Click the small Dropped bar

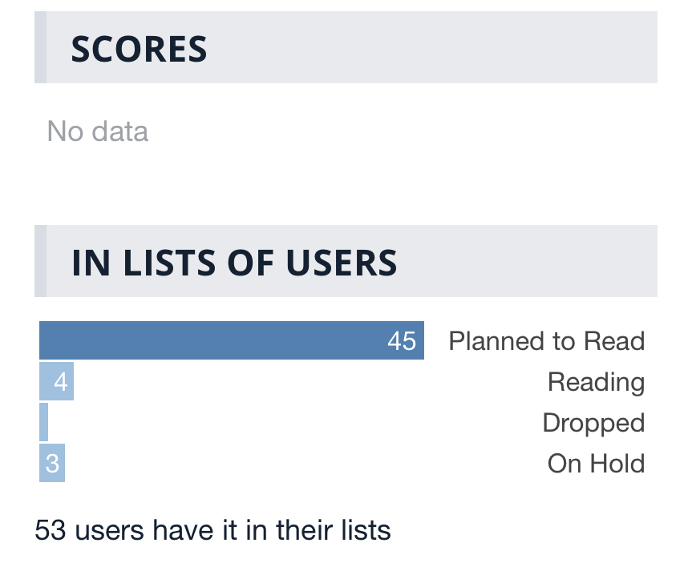pyautogui.click(x=44, y=423)
